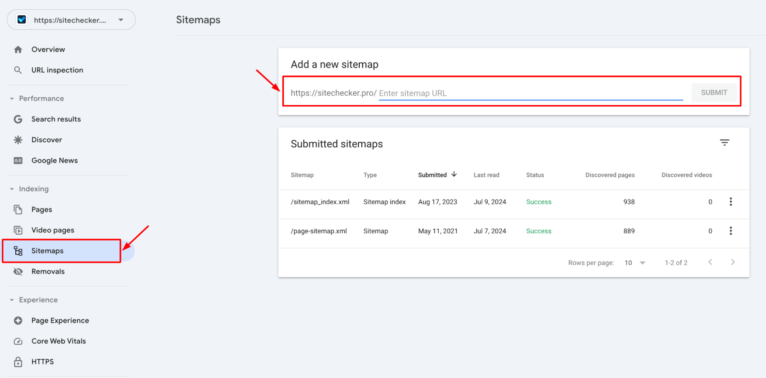Go to previous page of sitemaps
This screenshot has width=766, height=378.
coord(710,262)
